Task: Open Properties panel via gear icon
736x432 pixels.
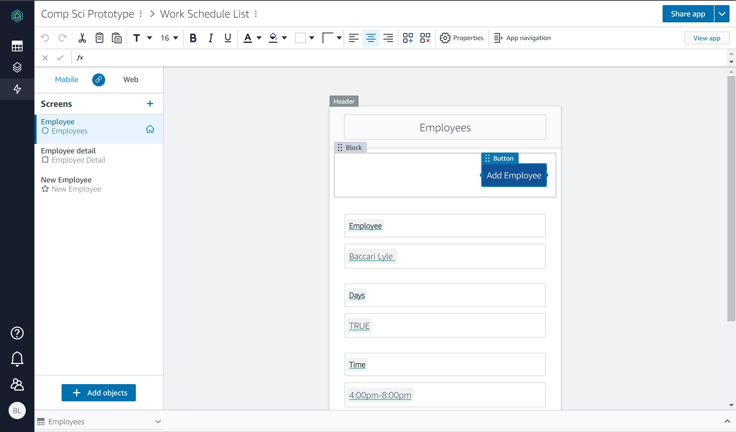Action: coord(445,38)
